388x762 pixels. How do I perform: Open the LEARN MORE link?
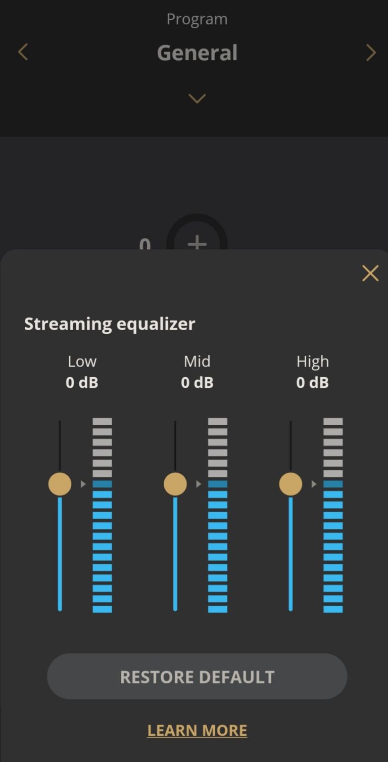tap(197, 730)
